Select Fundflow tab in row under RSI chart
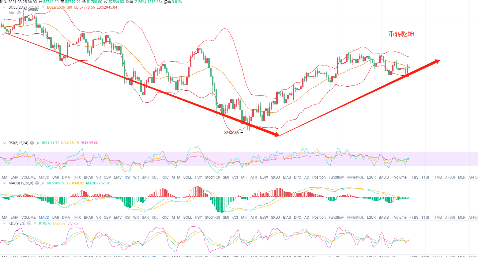 click(x=336, y=177)
